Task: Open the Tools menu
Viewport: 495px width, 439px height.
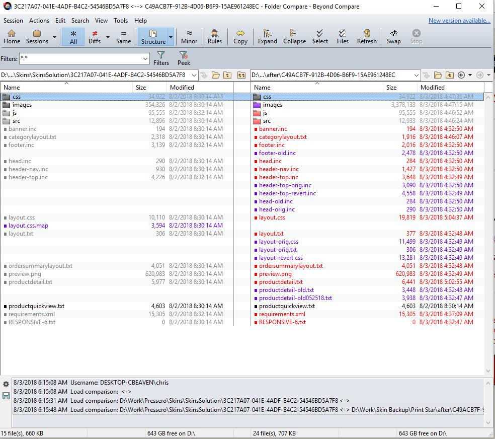Action: pyautogui.click(x=121, y=21)
